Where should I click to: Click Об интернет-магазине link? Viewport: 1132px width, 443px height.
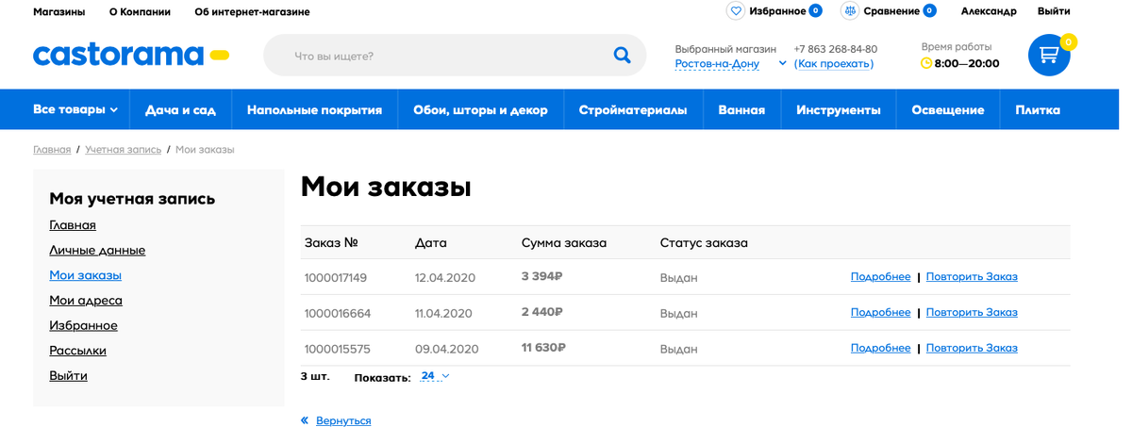[x=252, y=11]
